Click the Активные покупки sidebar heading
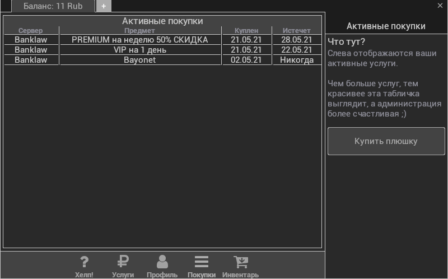Image resolution: width=448 pixels, height=279 pixels. pyautogui.click(x=386, y=26)
